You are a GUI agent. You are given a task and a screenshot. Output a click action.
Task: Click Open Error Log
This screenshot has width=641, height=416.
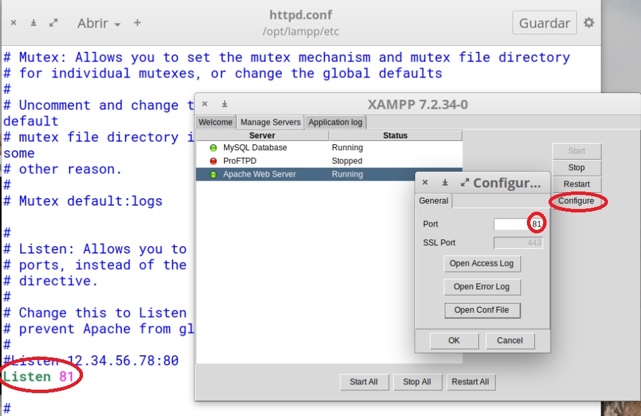coord(482,287)
